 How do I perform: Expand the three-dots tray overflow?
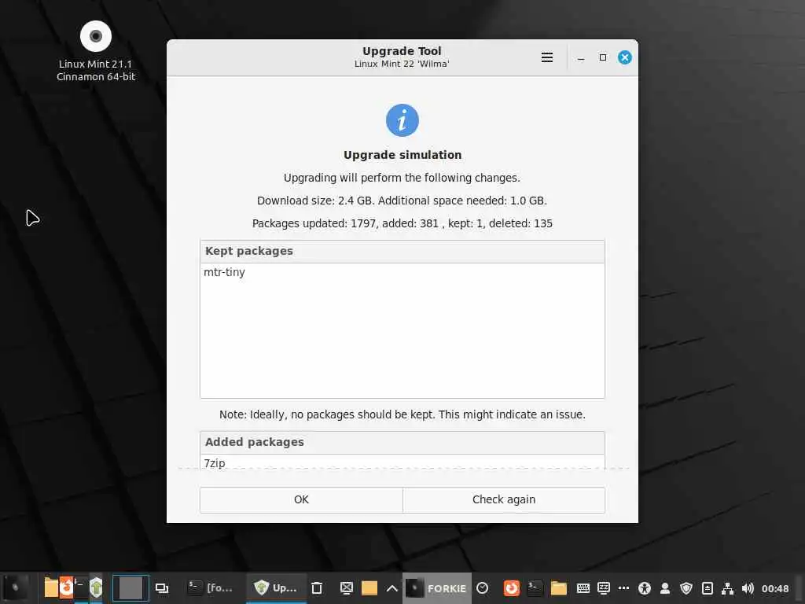point(623,588)
